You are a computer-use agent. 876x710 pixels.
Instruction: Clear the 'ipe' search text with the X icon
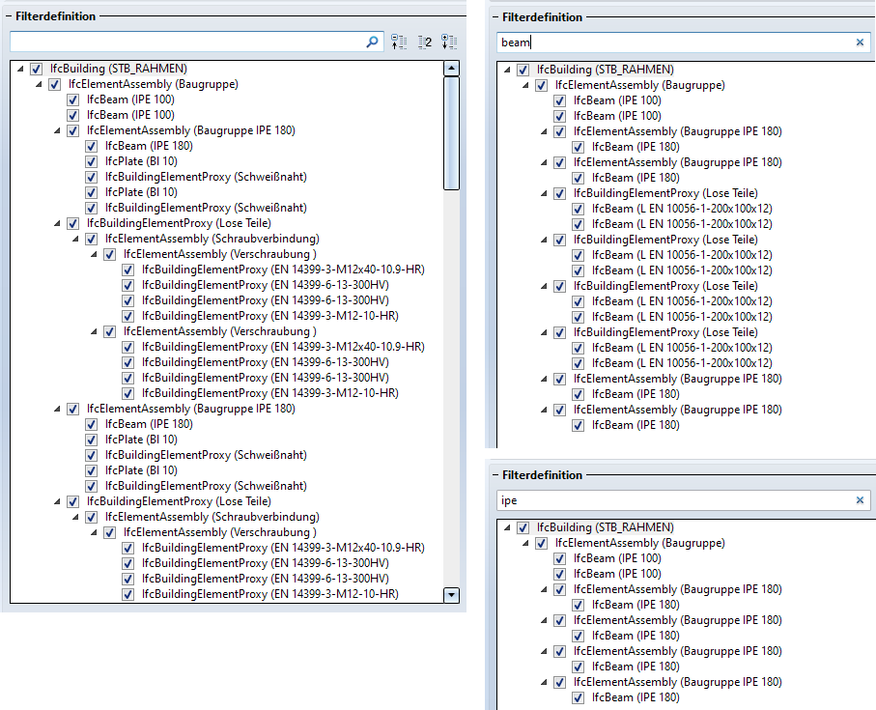(x=860, y=500)
